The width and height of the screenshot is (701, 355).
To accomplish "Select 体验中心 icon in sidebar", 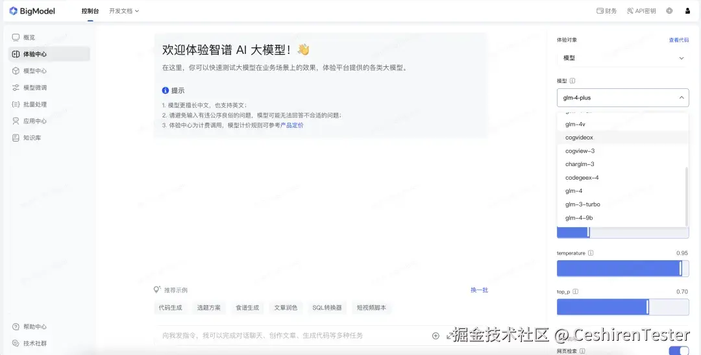I will click(x=16, y=54).
